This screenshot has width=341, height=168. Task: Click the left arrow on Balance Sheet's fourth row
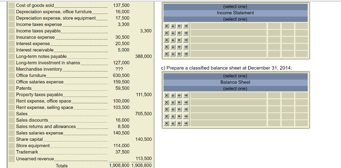pyautogui.click(x=179, y=116)
